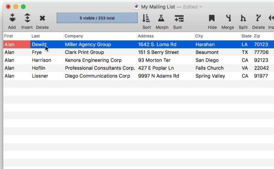Select the Address column header
Image resolution: width=274 pixels, height=169 pixels.
coord(165,36)
